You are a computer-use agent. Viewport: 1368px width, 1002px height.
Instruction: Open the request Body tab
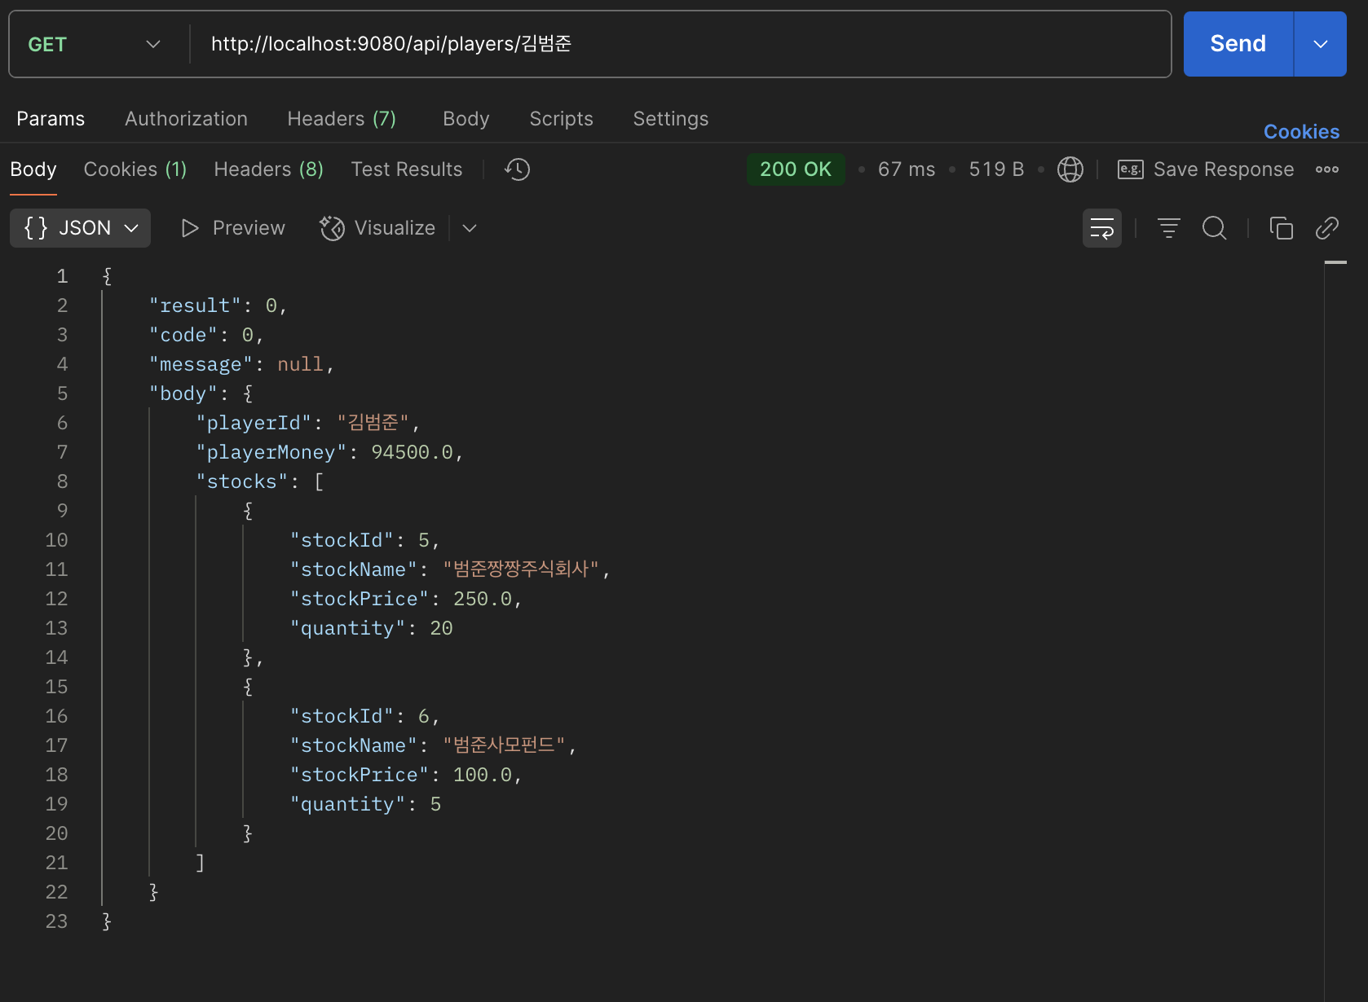pyautogui.click(x=466, y=119)
